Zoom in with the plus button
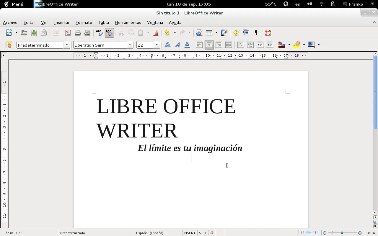Screen dimensions: 378x236 point(360,233)
